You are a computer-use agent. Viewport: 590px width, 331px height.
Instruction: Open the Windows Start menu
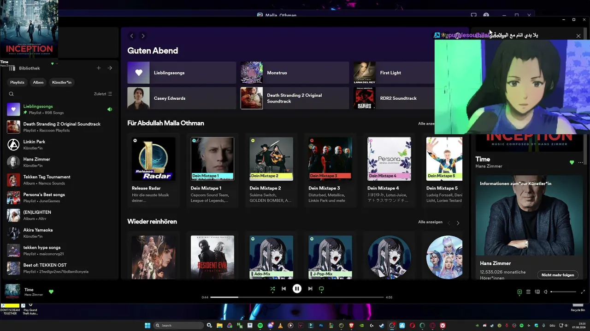[147, 325]
